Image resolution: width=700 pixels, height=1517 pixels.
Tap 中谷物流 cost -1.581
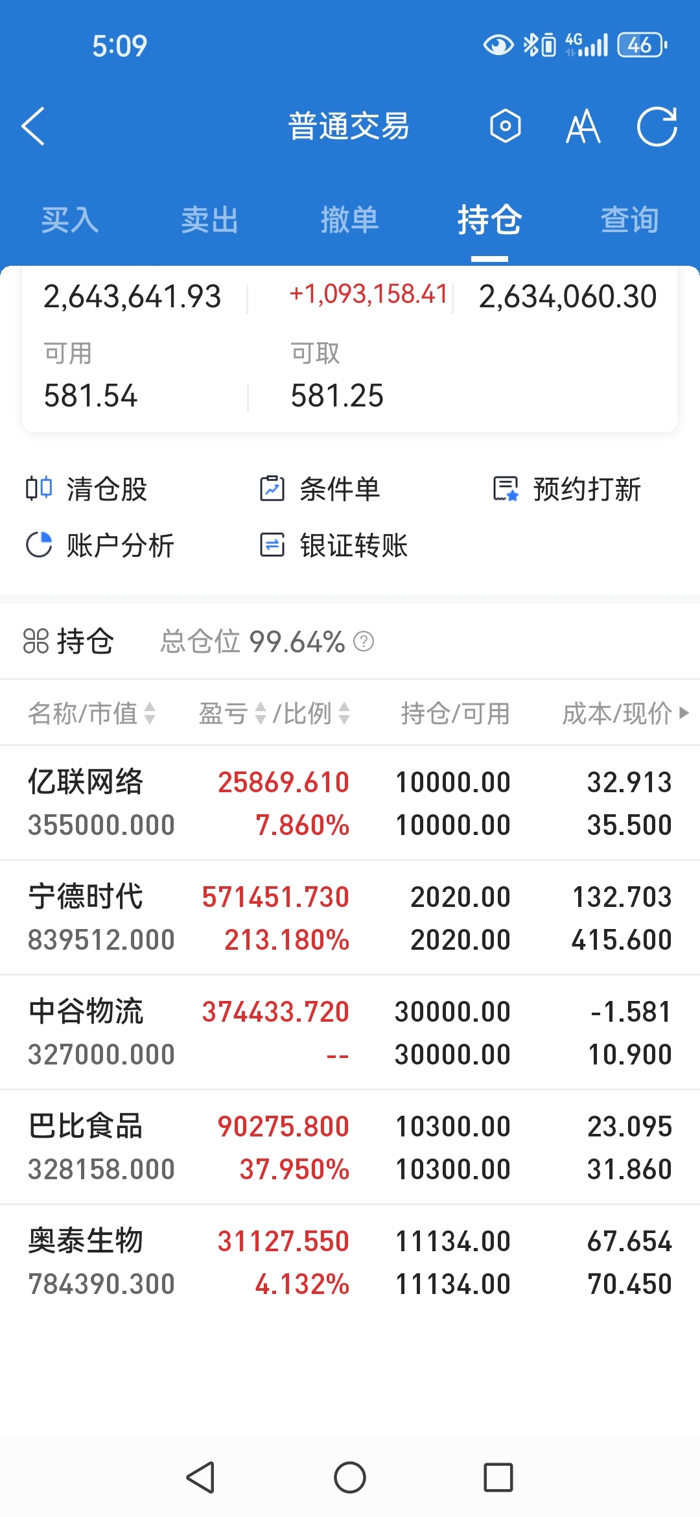click(x=631, y=1012)
